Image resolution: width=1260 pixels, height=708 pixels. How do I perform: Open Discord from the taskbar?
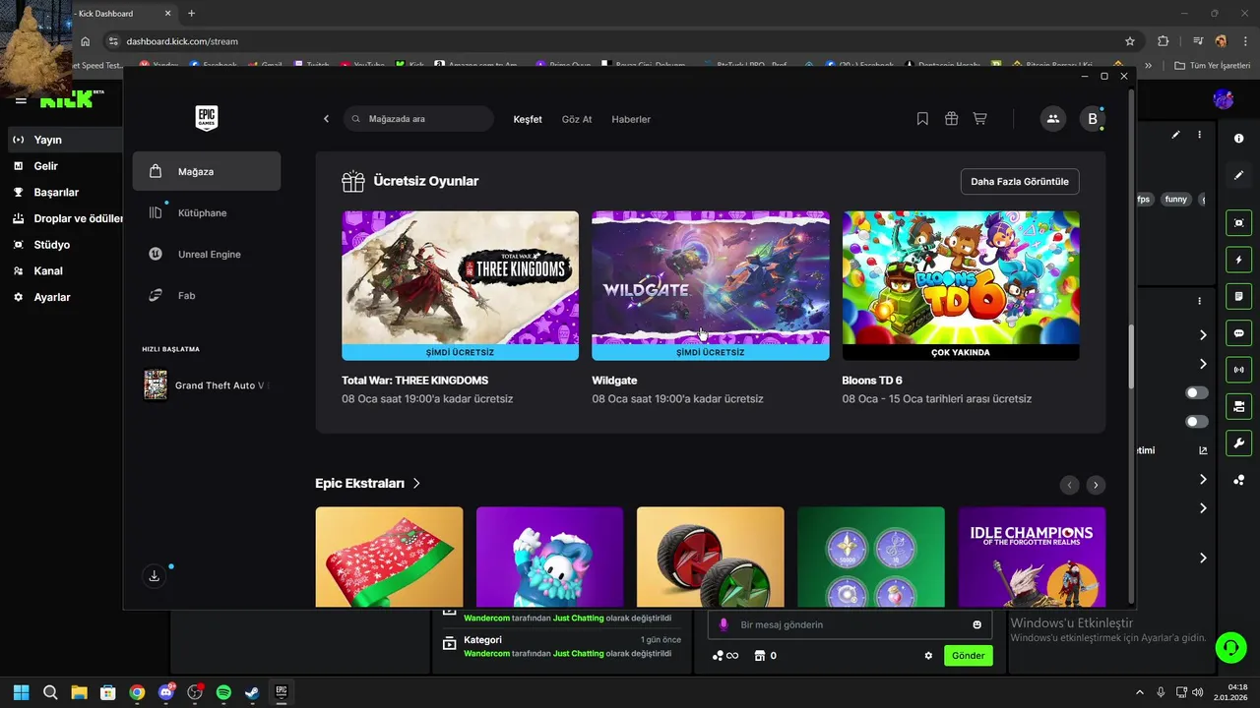(166, 692)
